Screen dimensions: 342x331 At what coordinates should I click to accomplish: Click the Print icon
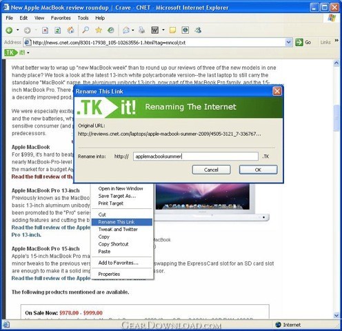pos(142,30)
